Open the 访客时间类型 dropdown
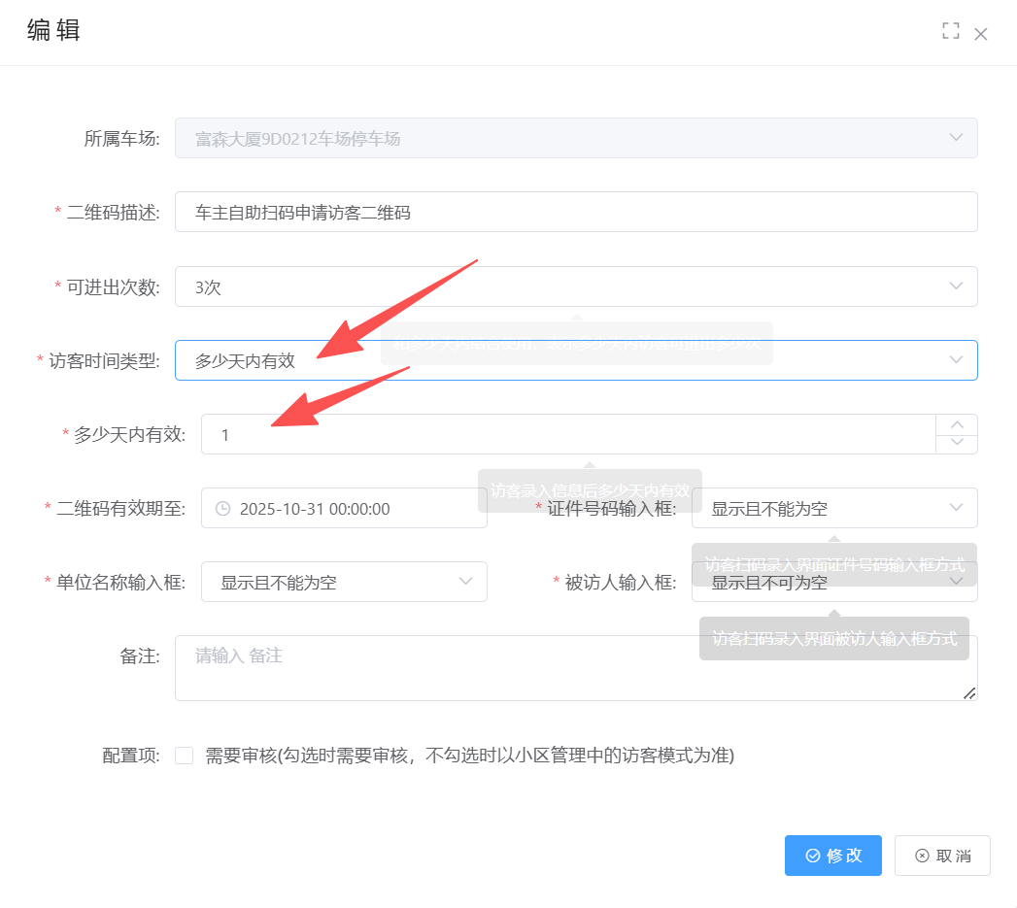1017x908 pixels. pos(576,360)
